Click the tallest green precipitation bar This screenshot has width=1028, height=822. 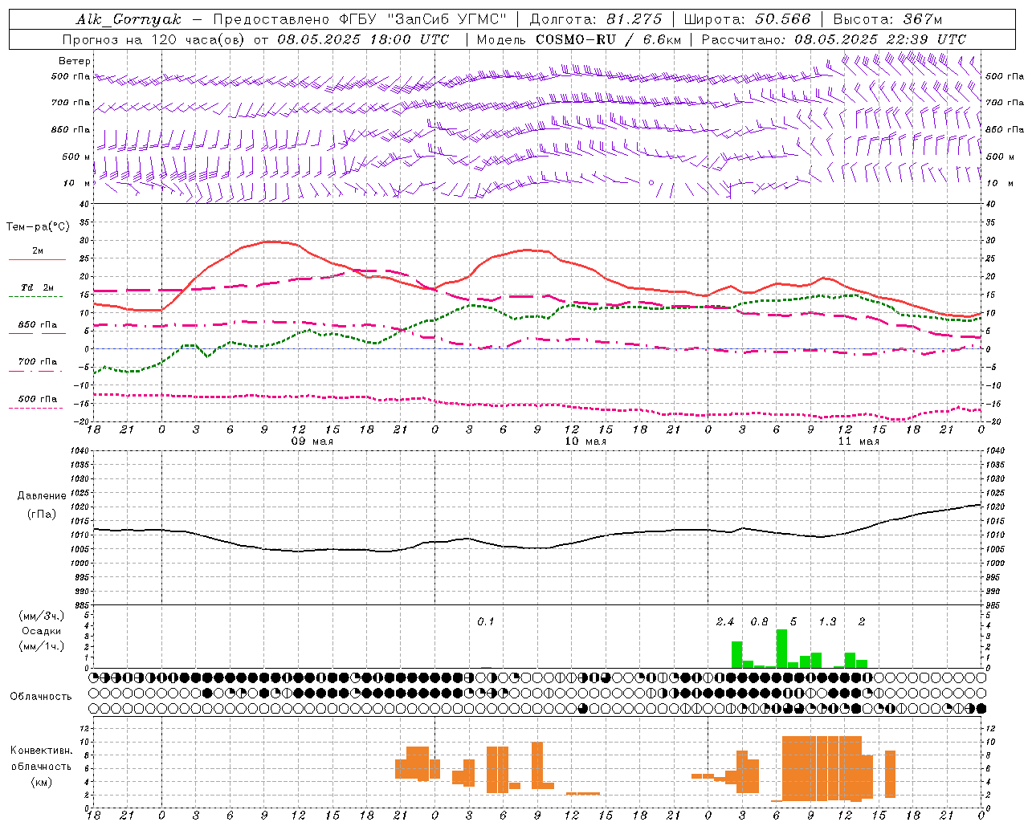(781, 649)
